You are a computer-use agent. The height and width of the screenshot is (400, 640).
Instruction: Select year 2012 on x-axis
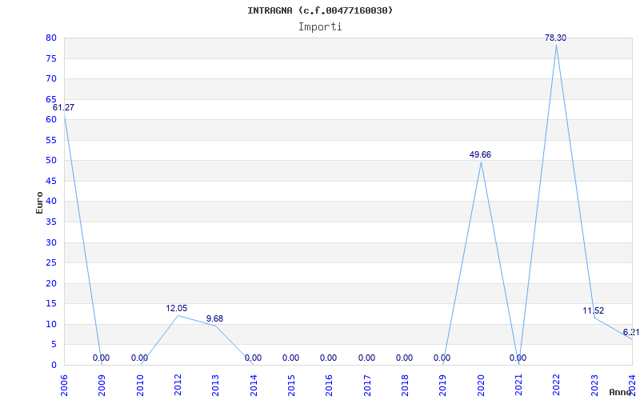click(x=178, y=386)
